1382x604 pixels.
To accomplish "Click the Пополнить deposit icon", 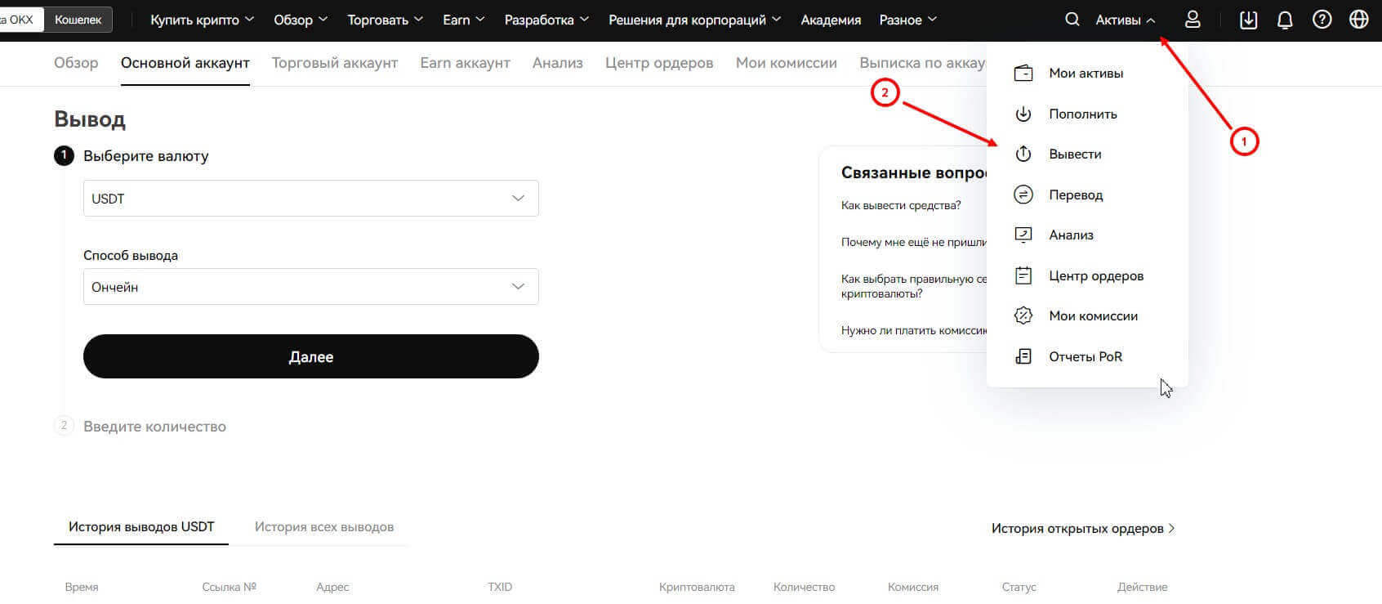I will point(1023,114).
